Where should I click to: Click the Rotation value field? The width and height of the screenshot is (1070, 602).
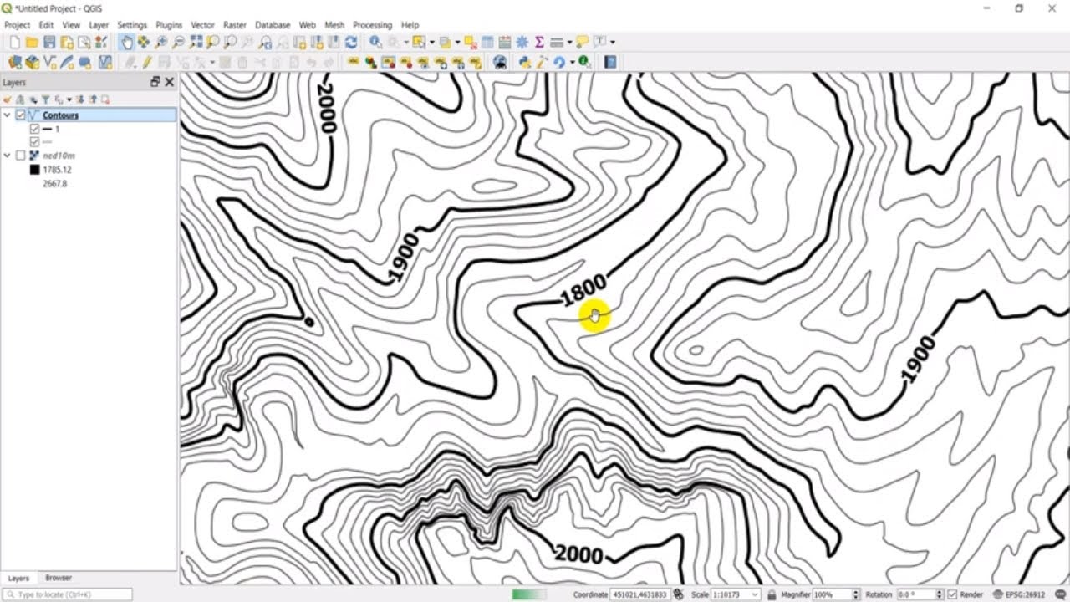point(915,594)
